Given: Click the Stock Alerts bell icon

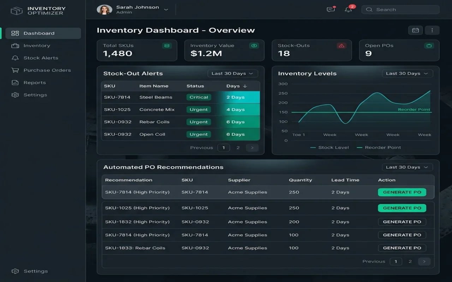Looking at the screenshot, I should 15,58.
